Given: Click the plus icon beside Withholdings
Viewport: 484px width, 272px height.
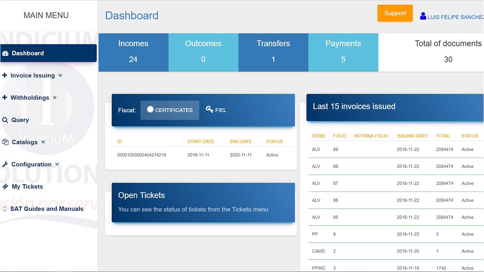Looking at the screenshot, I should point(5,97).
